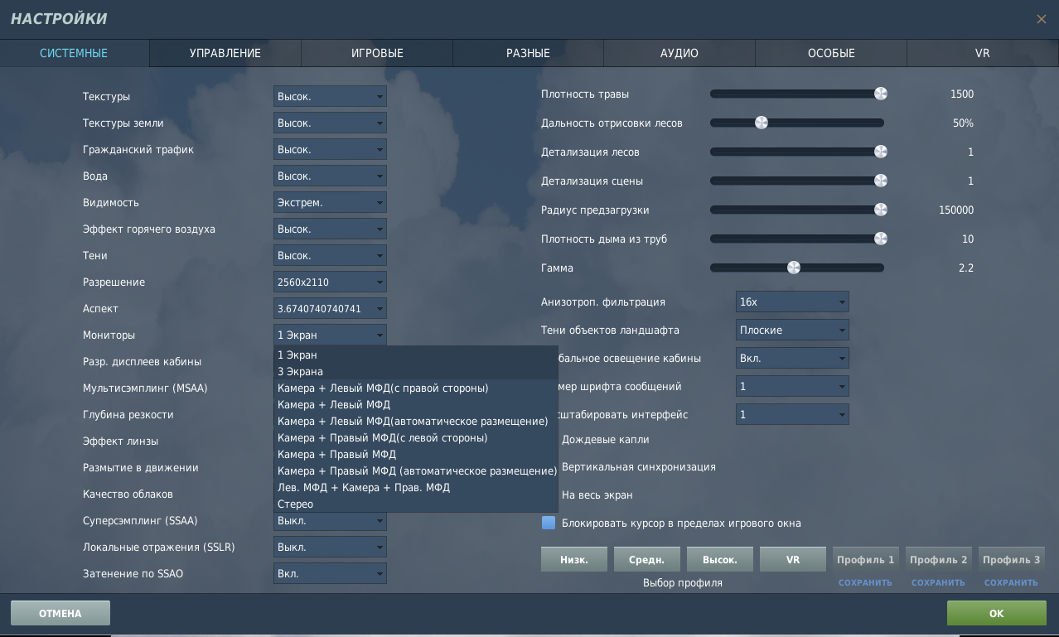The height and width of the screenshot is (637, 1059).
Task: Select Камера + Левый МФД(автоматическое размещение)
Action: tap(416, 421)
